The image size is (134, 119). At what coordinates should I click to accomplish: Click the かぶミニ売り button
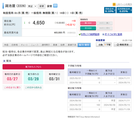pos(105,28)
